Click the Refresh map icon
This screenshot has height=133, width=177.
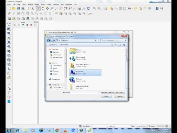click(x=88, y=8)
